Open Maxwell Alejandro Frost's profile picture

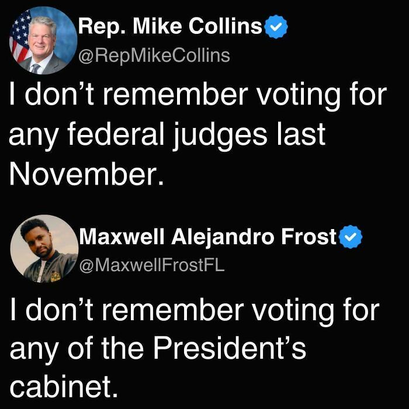[x=44, y=248]
